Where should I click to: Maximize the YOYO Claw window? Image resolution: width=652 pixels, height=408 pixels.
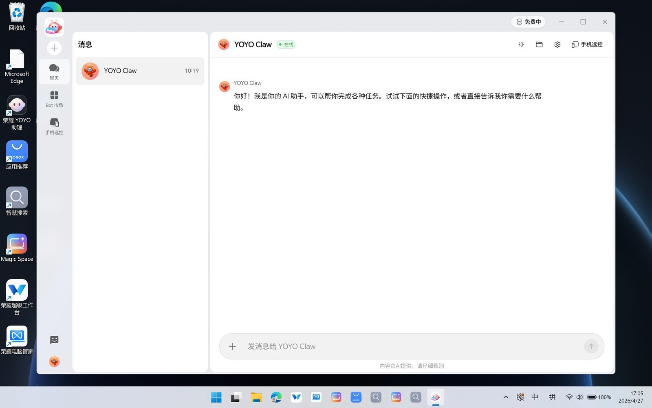point(583,22)
